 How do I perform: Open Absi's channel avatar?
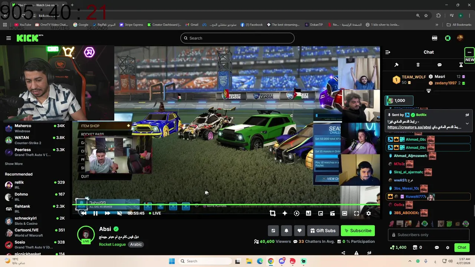[86, 234]
